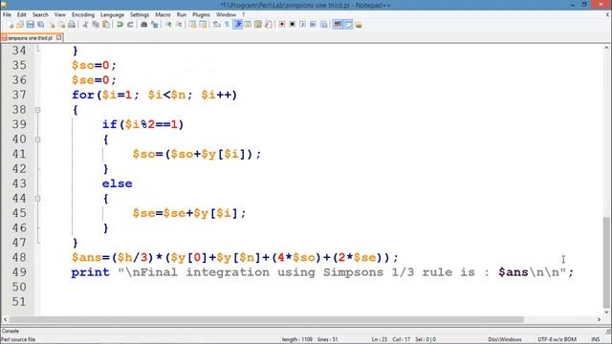Toggle INS insert mode in status bar
Image resolution: width=612 pixels, height=344 pixels.
(596, 339)
